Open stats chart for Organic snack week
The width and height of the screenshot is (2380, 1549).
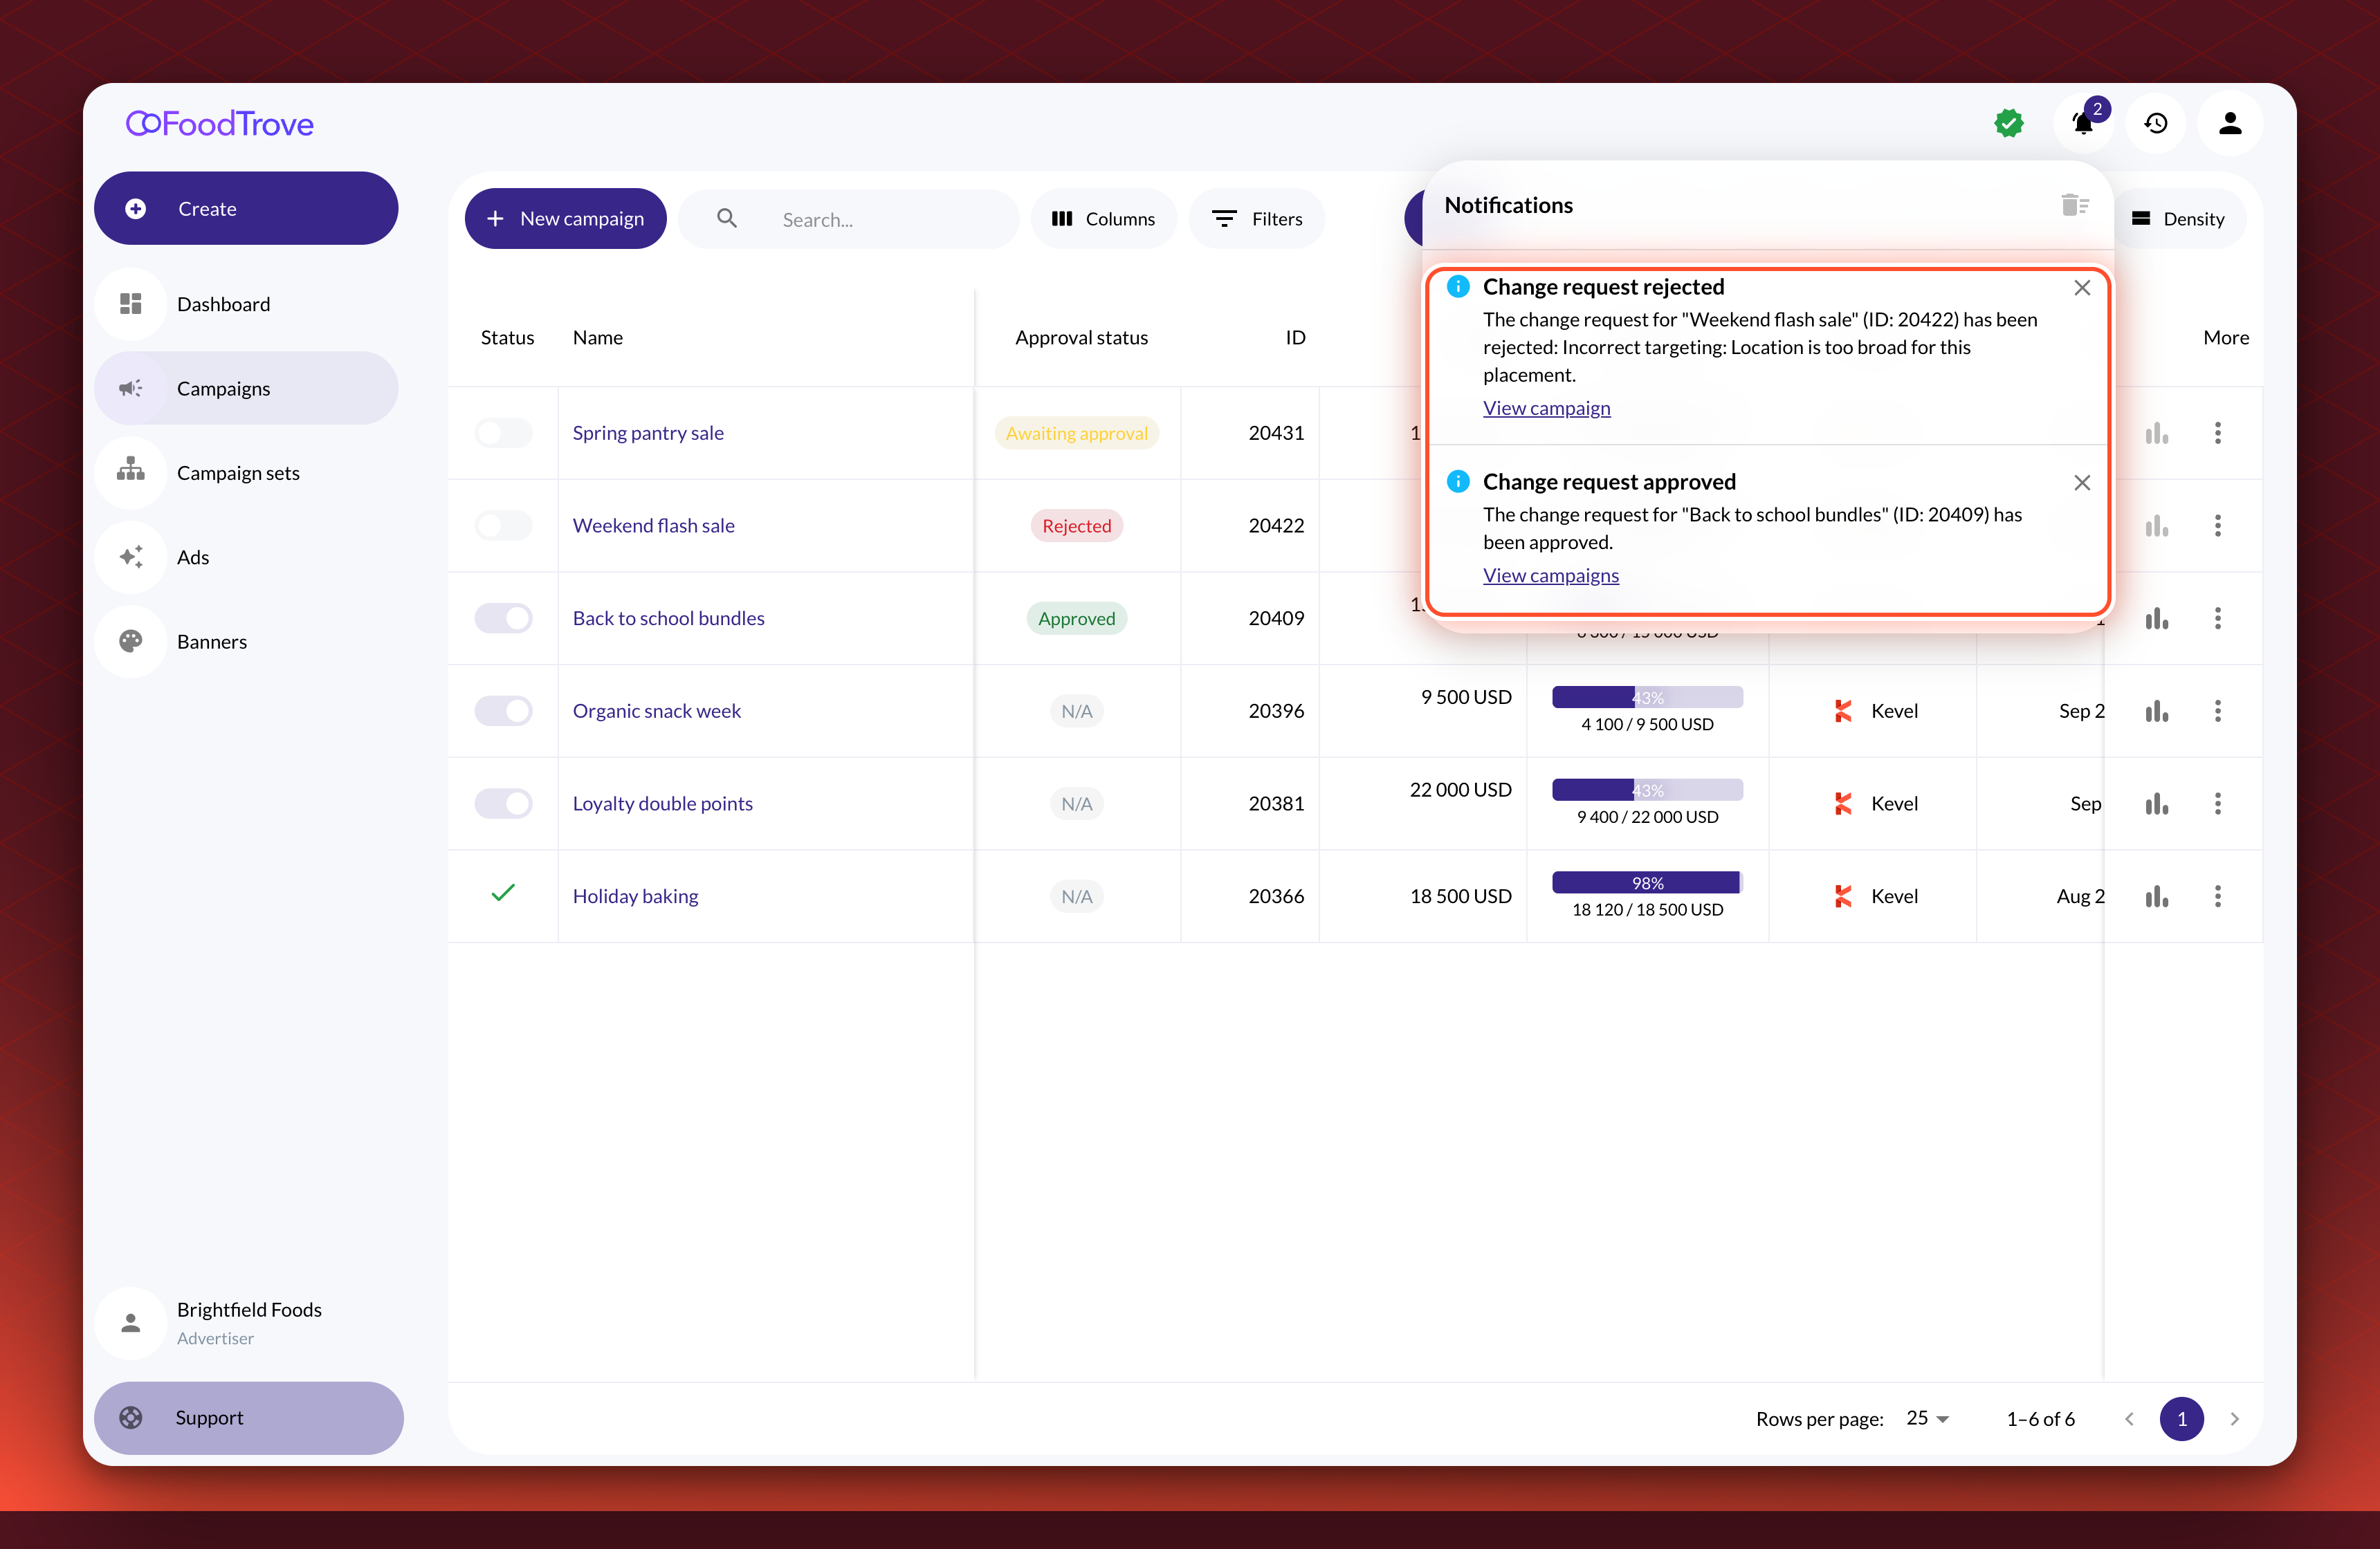click(x=2157, y=711)
